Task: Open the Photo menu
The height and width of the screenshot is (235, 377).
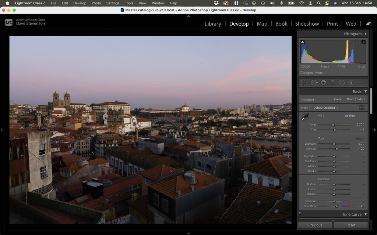Action: (x=96, y=3)
